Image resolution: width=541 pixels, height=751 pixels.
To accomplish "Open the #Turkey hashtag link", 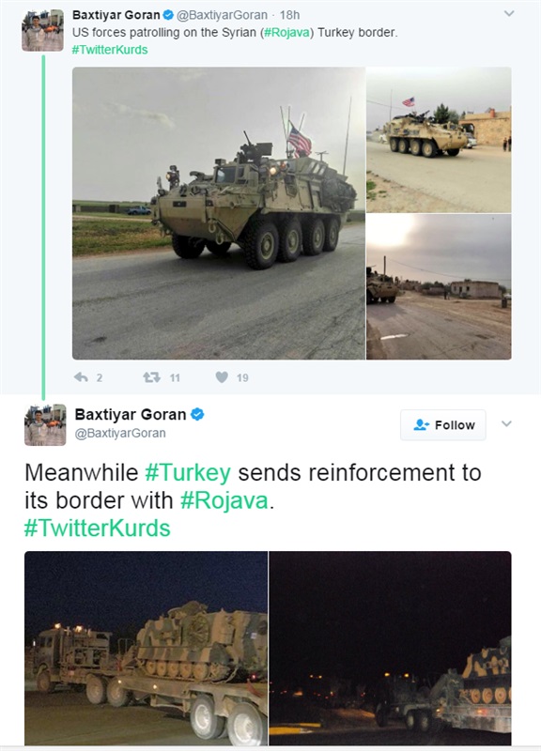I will click(x=188, y=473).
